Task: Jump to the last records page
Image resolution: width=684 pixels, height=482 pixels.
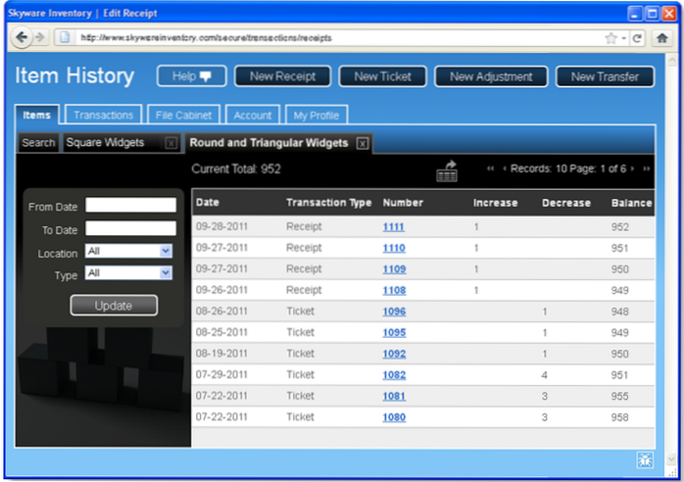Action: tap(647, 169)
